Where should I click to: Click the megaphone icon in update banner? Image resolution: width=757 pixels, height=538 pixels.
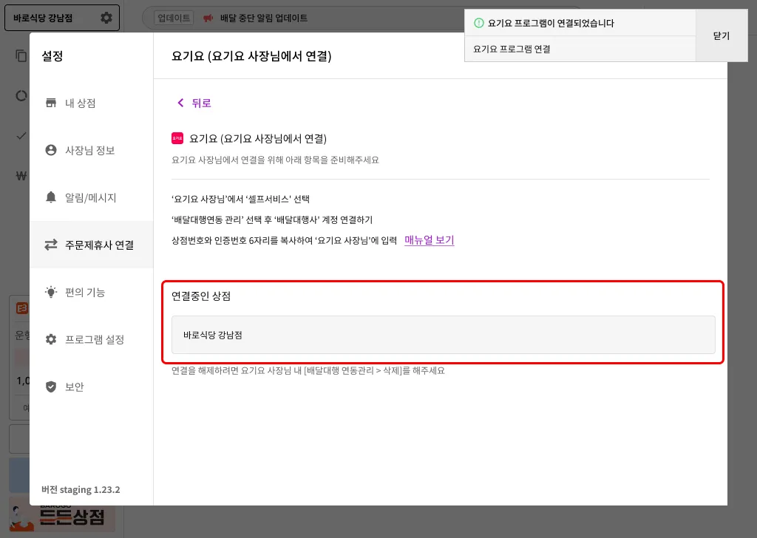click(208, 18)
